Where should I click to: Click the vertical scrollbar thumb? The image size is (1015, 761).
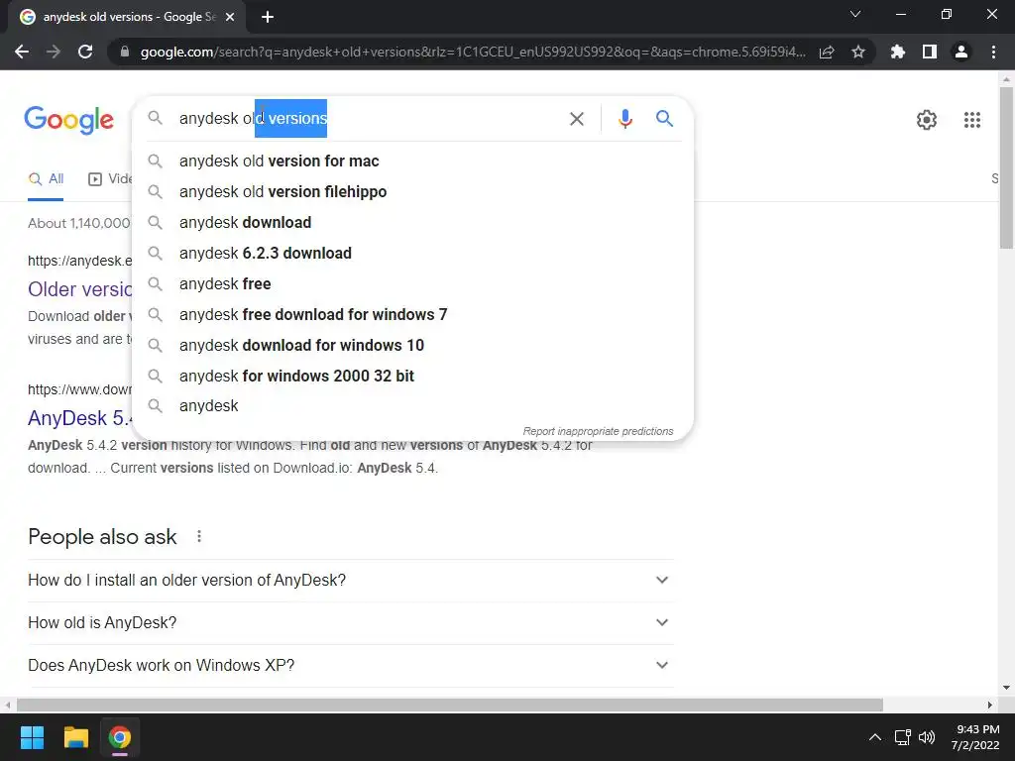(x=1006, y=166)
